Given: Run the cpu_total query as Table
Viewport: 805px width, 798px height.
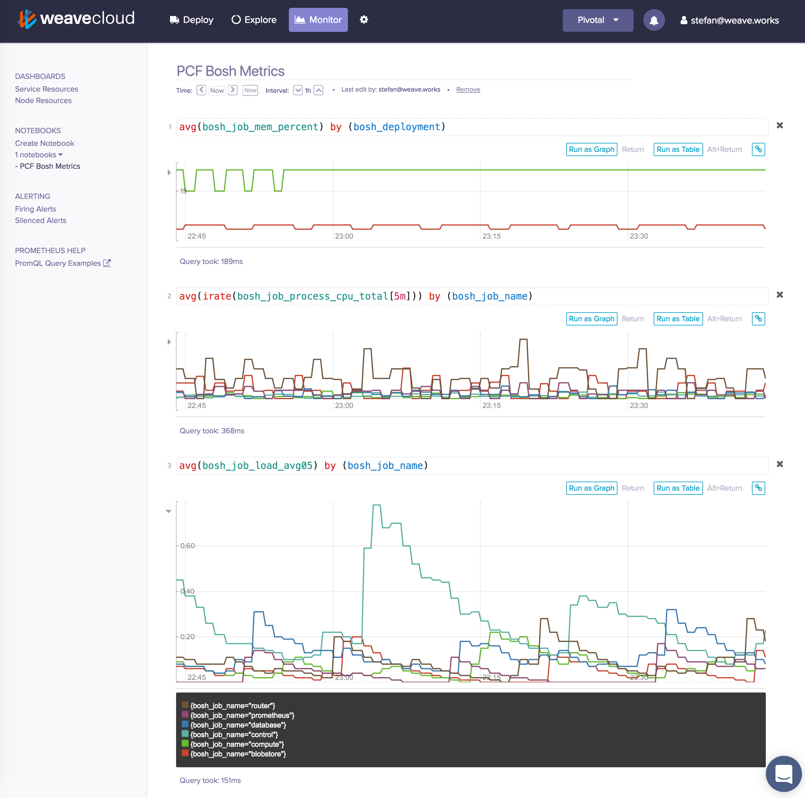Looking at the screenshot, I should (x=677, y=319).
